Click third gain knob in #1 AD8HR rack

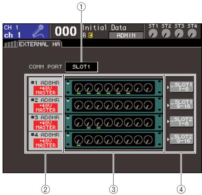(99, 87)
